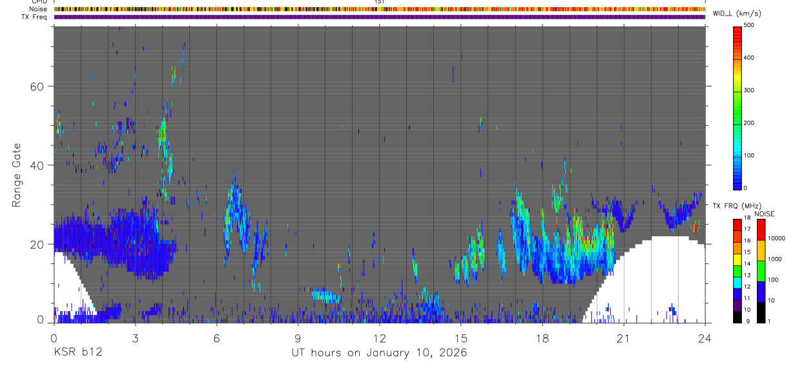The height and width of the screenshot is (366, 793).
Task: Click the '13' label on the TX FRQ legend
Action: point(747,275)
